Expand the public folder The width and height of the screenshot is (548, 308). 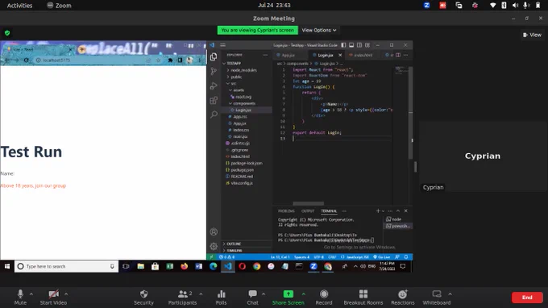point(236,77)
